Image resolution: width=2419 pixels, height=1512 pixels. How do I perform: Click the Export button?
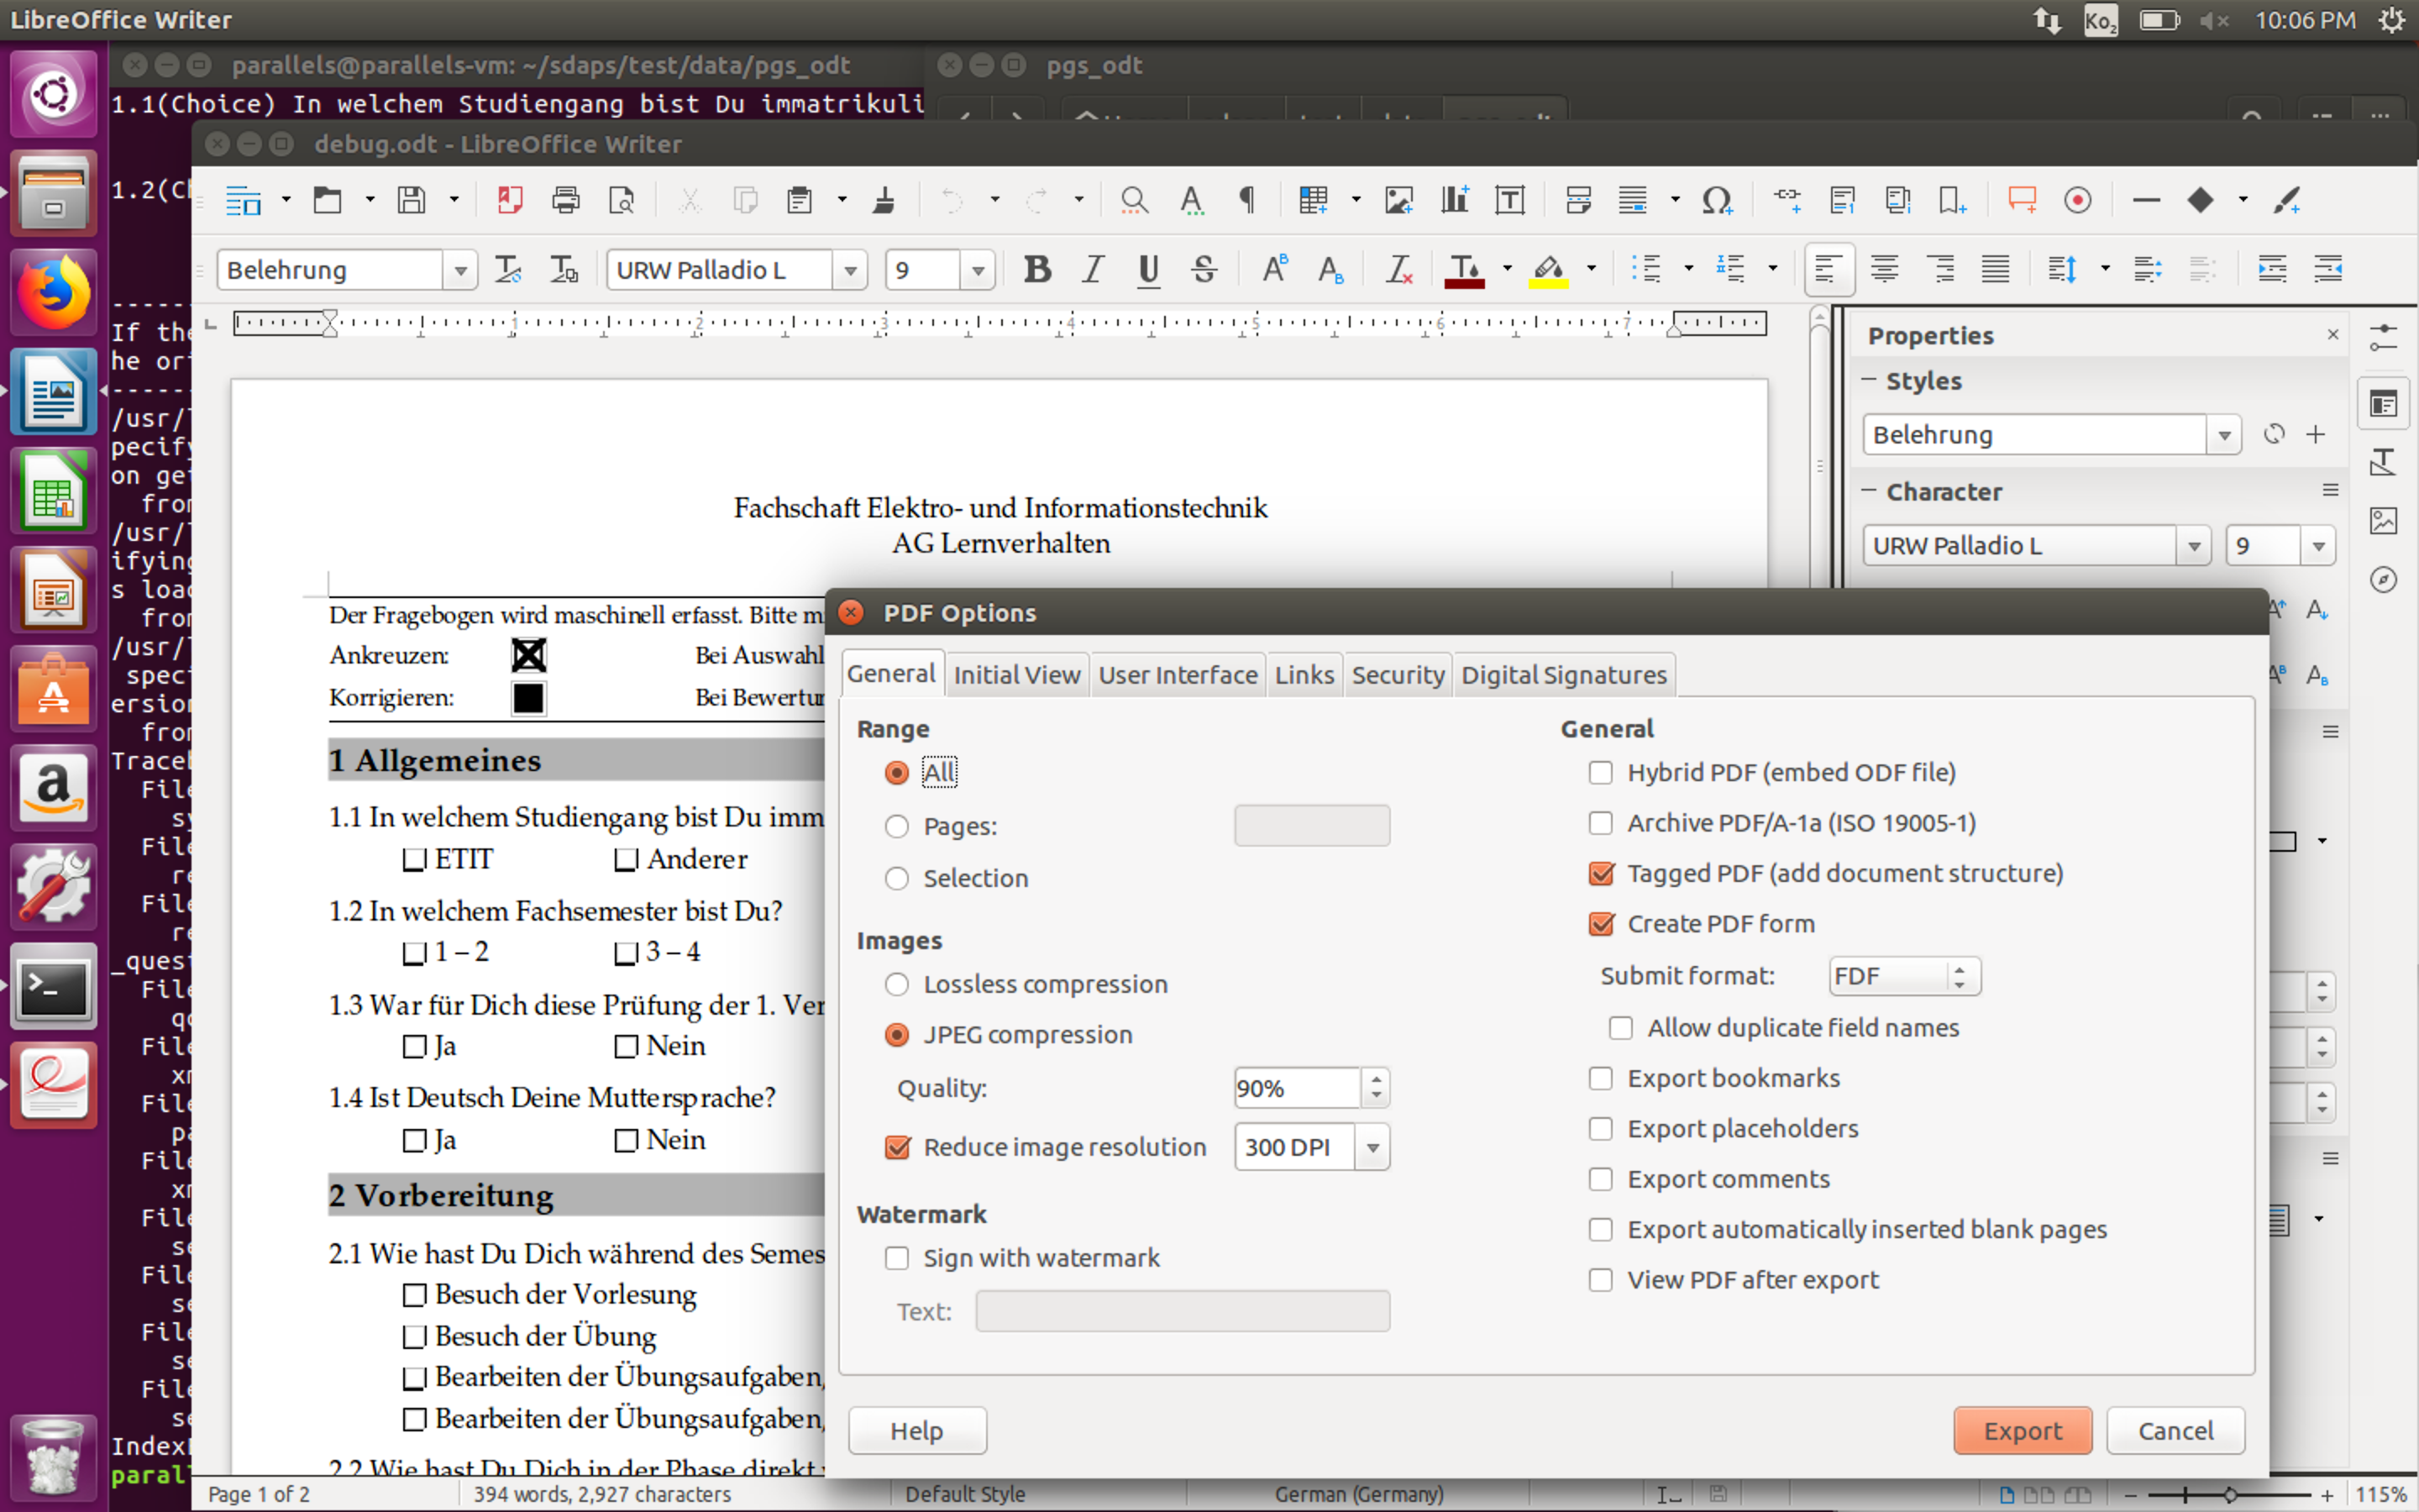[2023, 1431]
